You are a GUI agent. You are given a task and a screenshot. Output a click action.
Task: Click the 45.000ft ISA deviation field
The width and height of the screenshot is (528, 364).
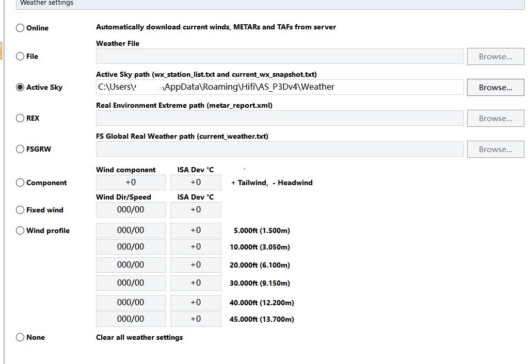196,319
